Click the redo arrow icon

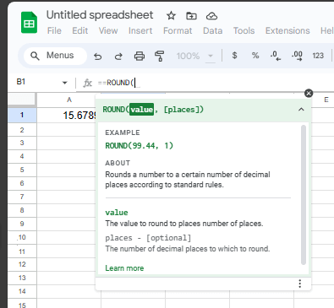pos(118,57)
